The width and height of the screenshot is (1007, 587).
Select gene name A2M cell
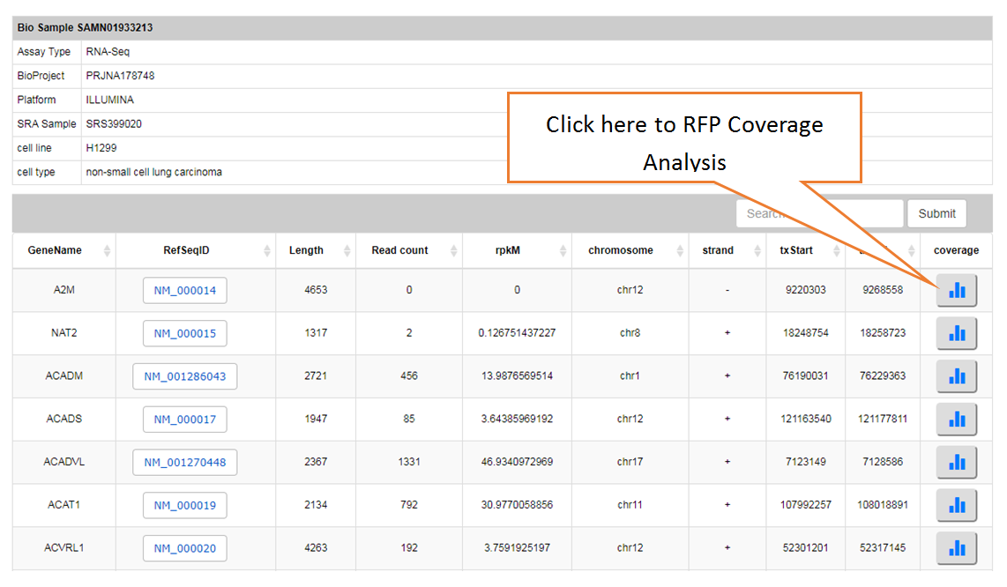click(x=64, y=290)
